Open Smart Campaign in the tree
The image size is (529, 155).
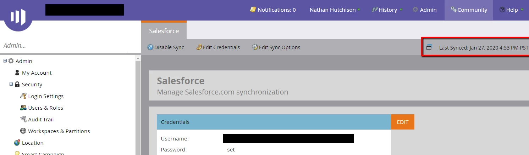point(43,154)
